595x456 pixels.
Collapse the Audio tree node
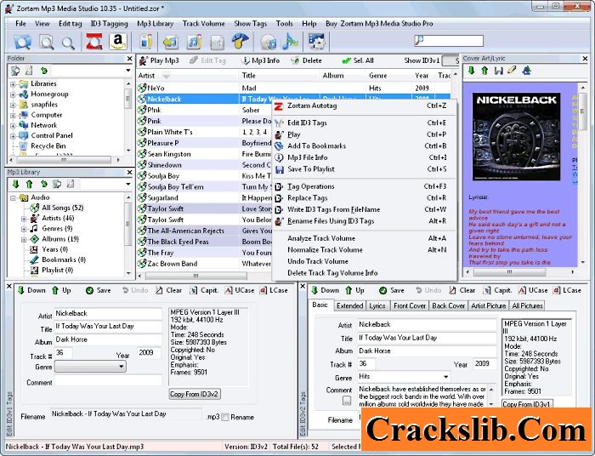pyautogui.click(x=13, y=198)
